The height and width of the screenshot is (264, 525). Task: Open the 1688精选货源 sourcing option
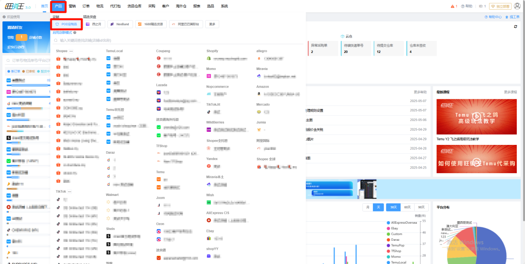click(x=151, y=24)
